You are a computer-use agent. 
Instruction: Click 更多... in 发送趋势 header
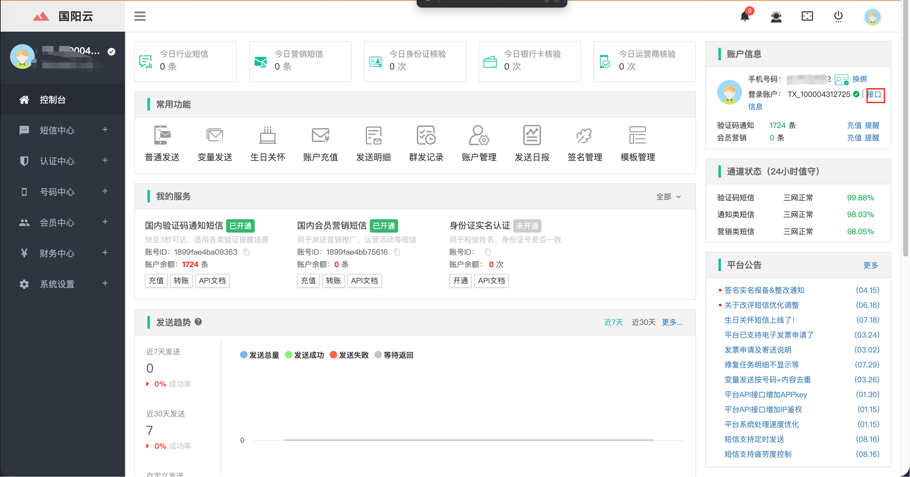pos(672,322)
